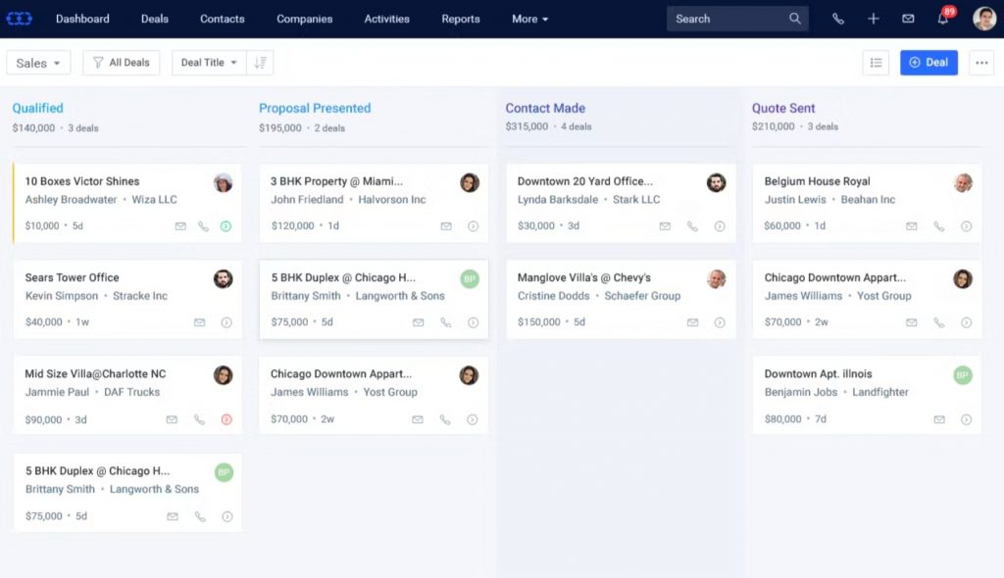
Task: Click contact name John Friedland
Action: coord(307,199)
